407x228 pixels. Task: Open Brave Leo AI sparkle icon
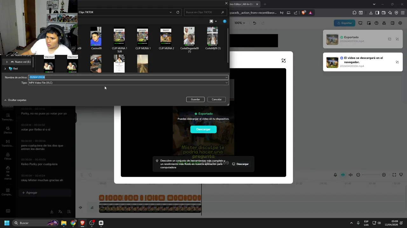[390, 13]
